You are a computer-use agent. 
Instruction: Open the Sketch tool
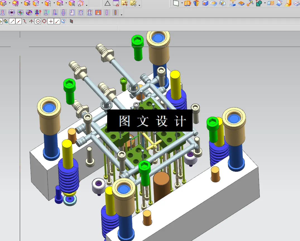pos(176,3)
